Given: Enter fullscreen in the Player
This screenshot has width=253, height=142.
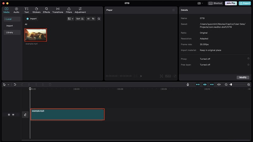Looking at the screenshot, I should 175,76.
